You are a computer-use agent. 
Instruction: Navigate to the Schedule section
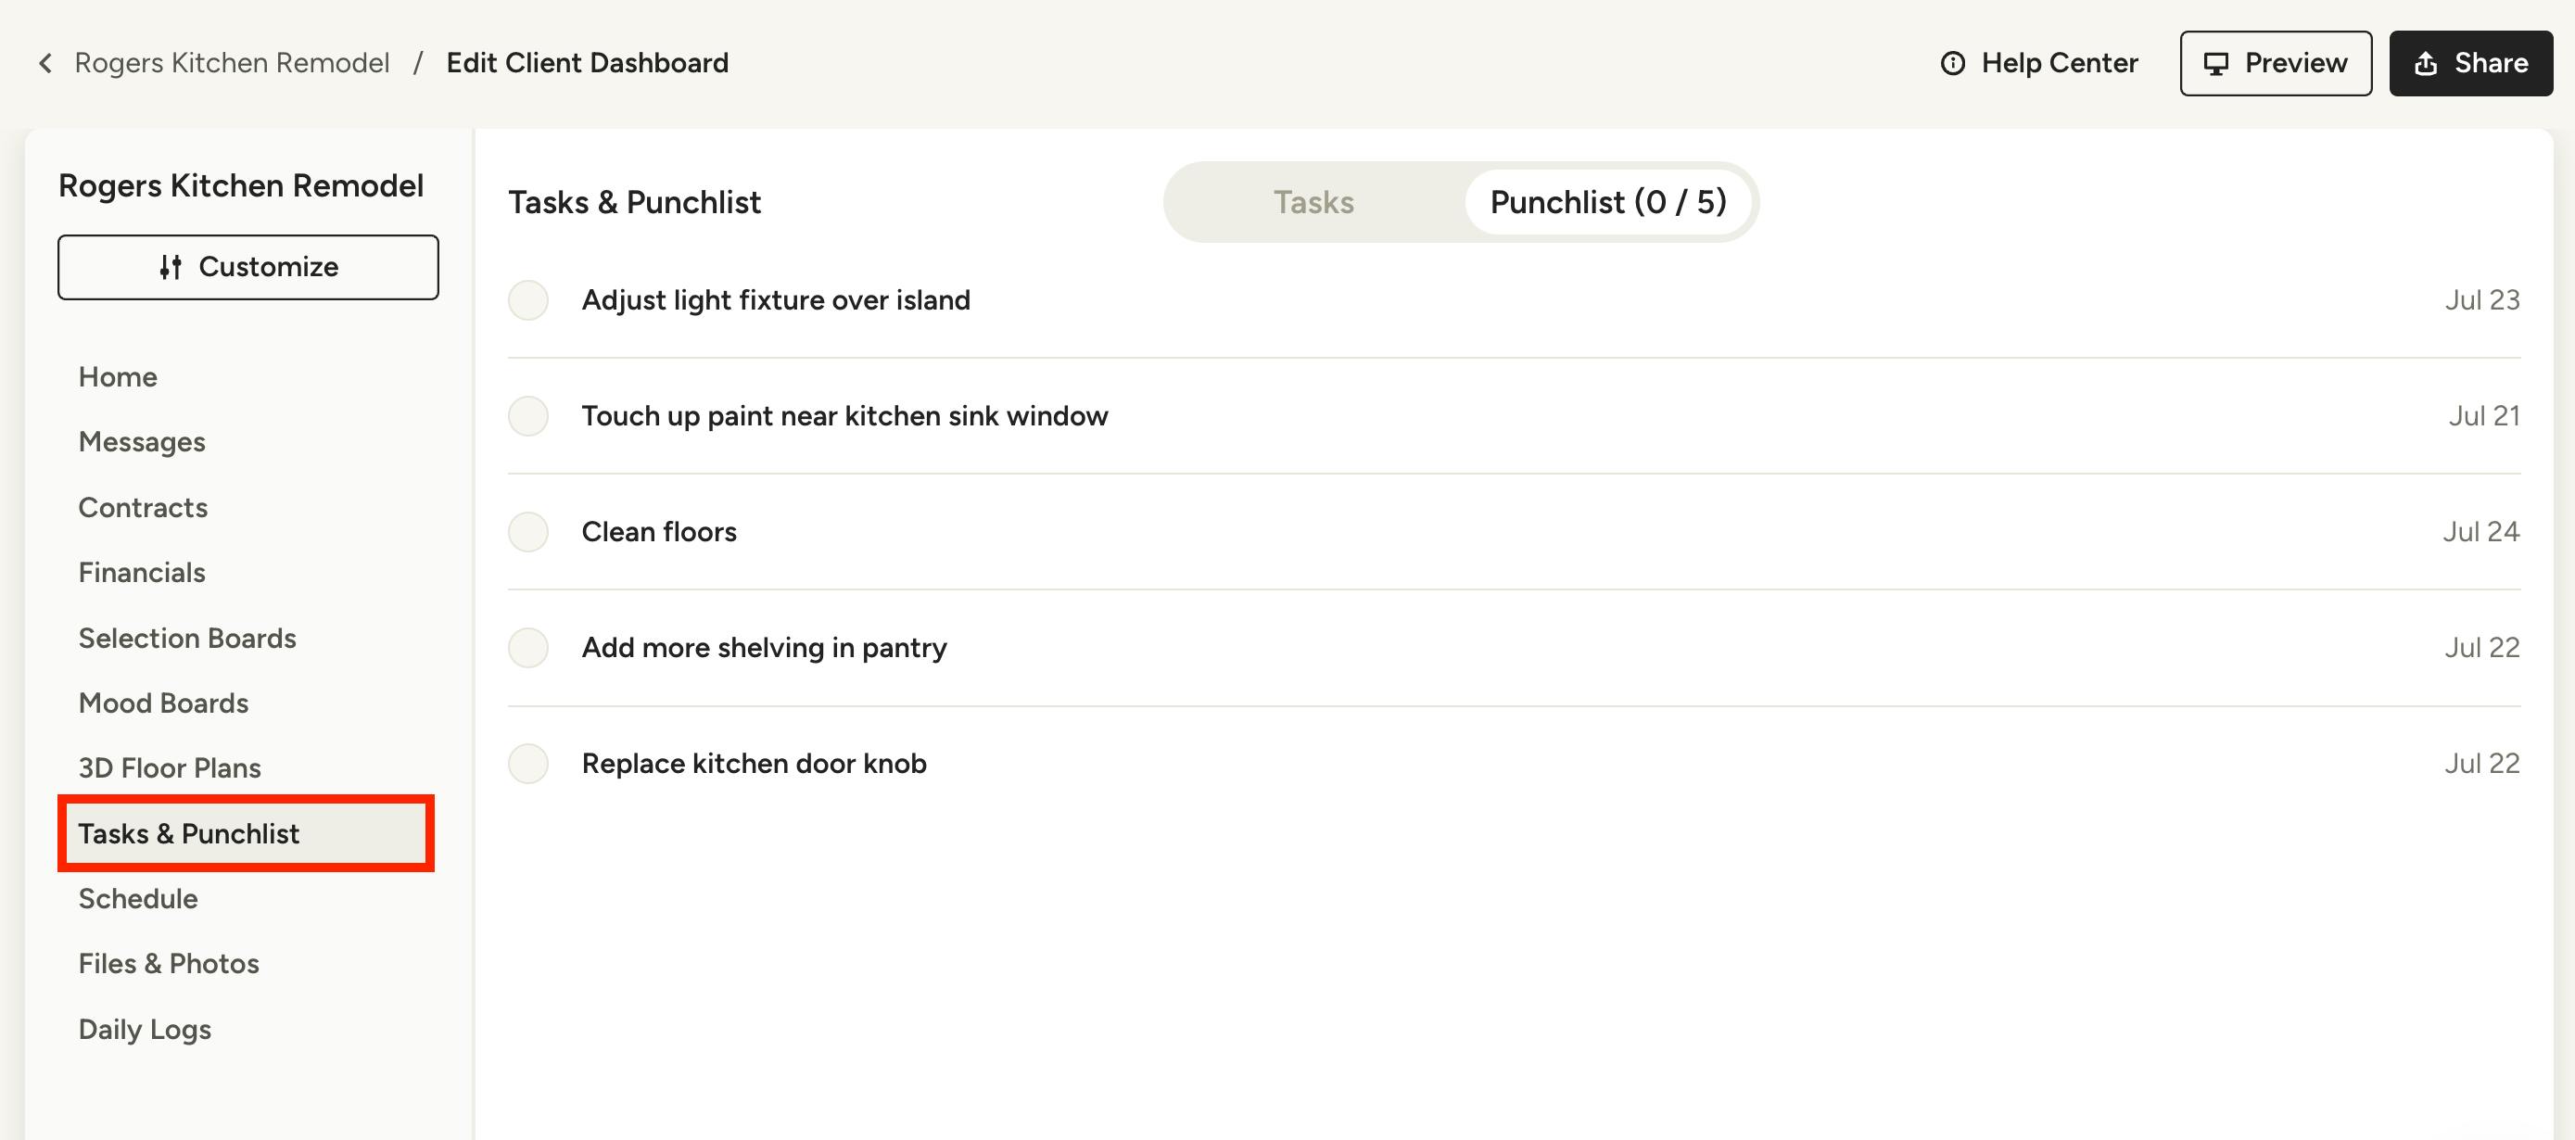[138, 898]
